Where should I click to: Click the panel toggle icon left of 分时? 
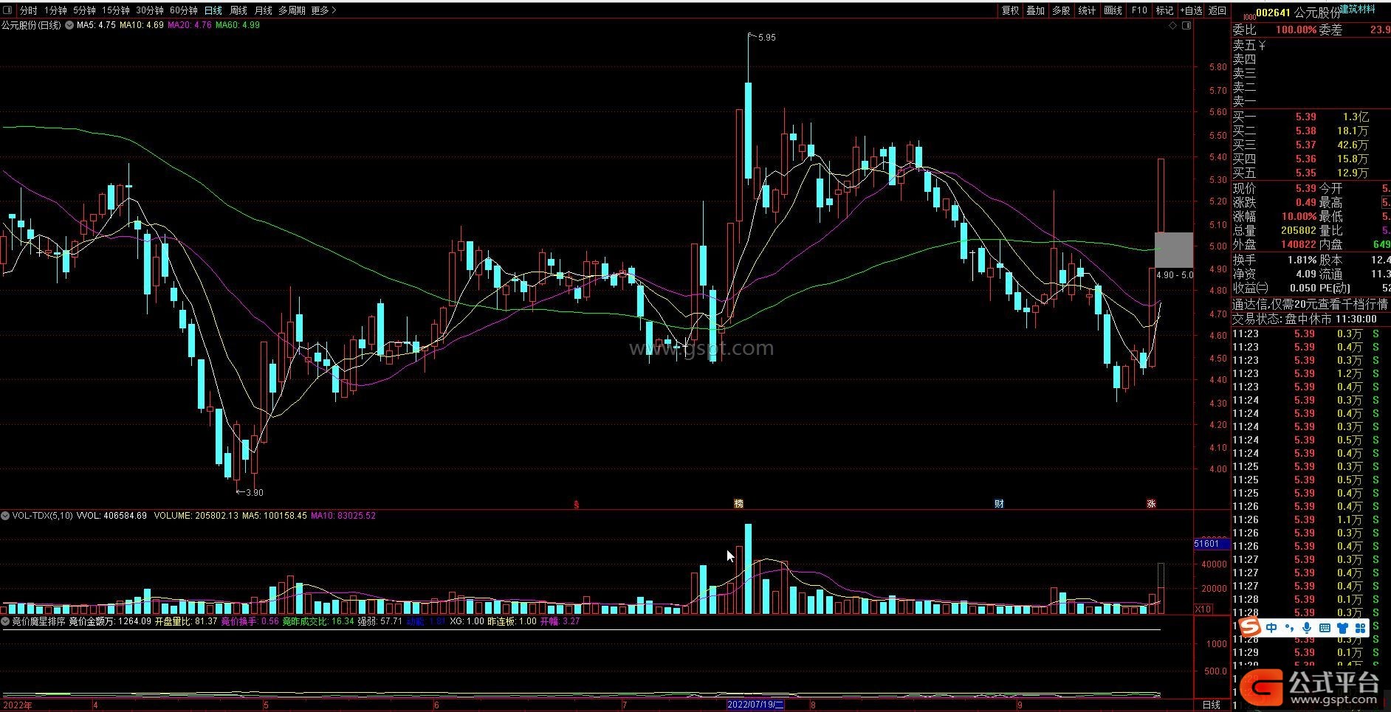pos(9,10)
